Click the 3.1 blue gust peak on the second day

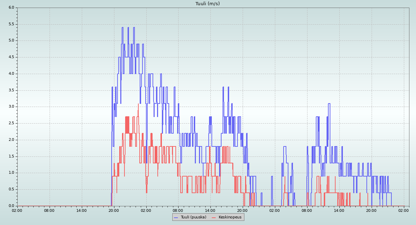[x=329, y=103]
